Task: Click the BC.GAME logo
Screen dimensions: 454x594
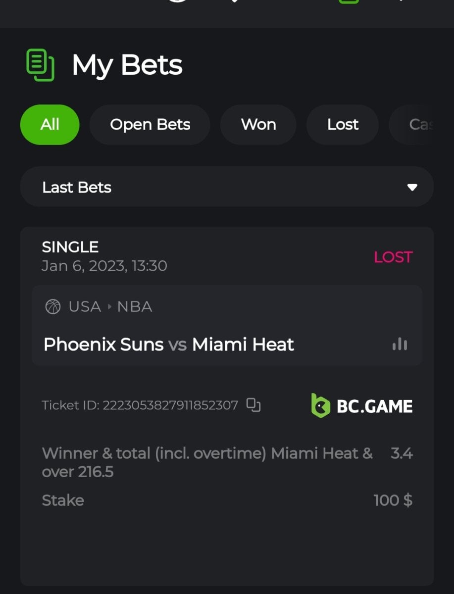Action: (361, 405)
